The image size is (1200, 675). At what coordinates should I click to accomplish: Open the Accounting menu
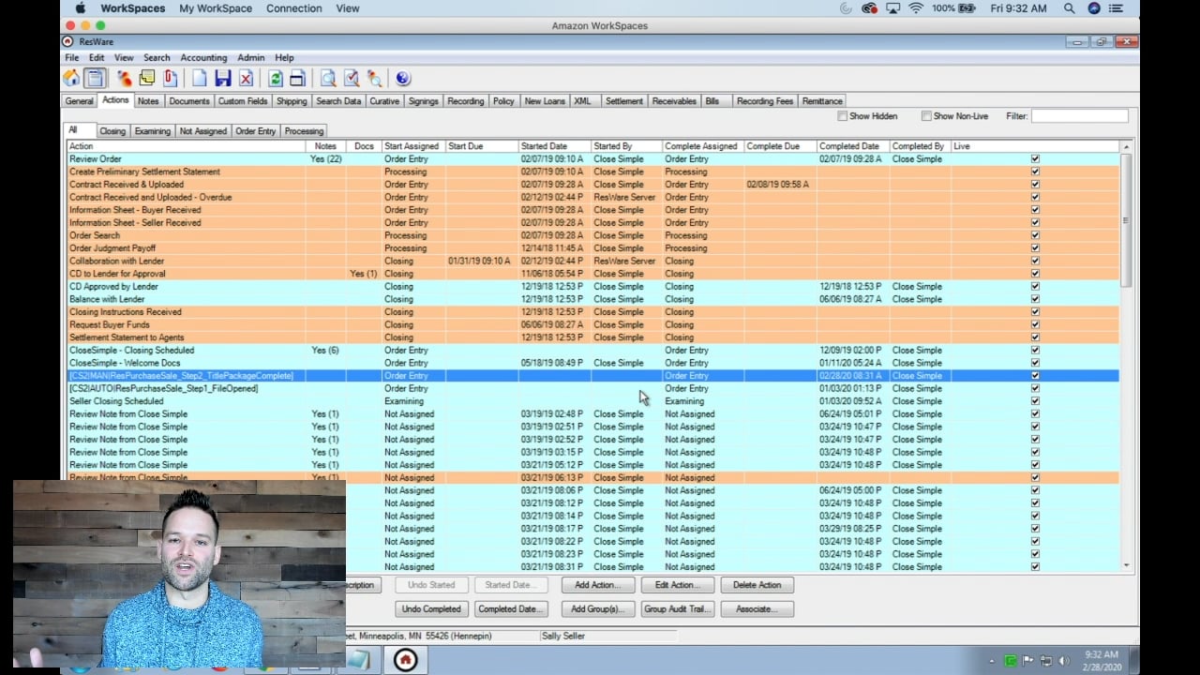coord(203,58)
